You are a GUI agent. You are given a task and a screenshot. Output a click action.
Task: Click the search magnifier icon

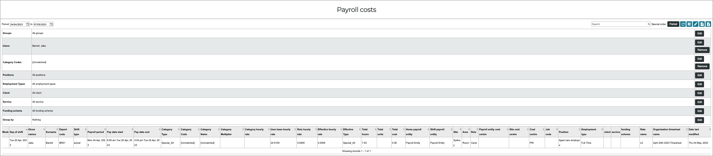pyautogui.click(x=649, y=24)
